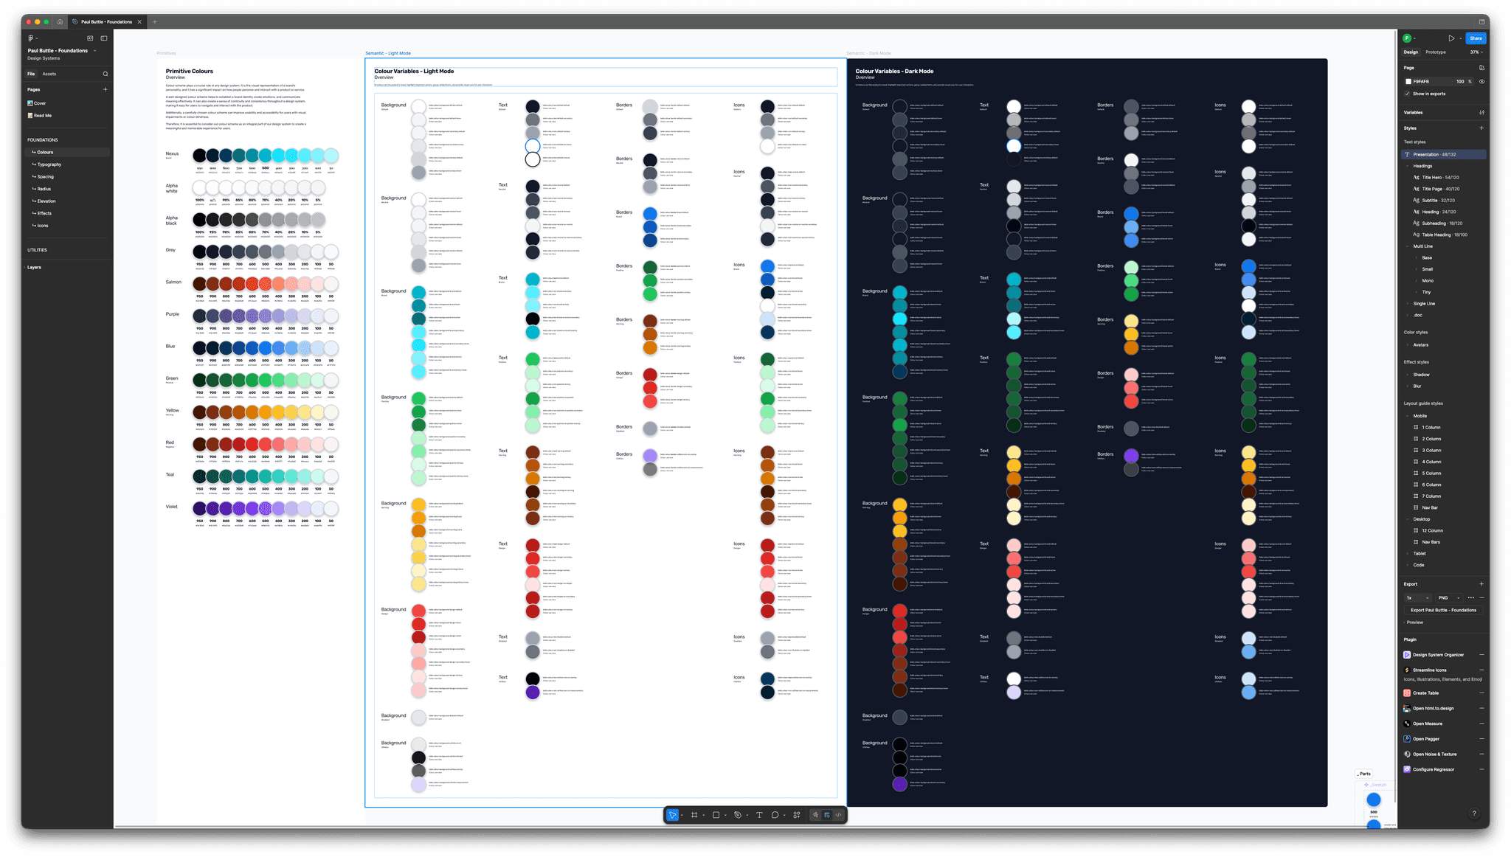Select the Rectangle shape tool
This screenshot has height=857, width=1511.
coord(716,815)
